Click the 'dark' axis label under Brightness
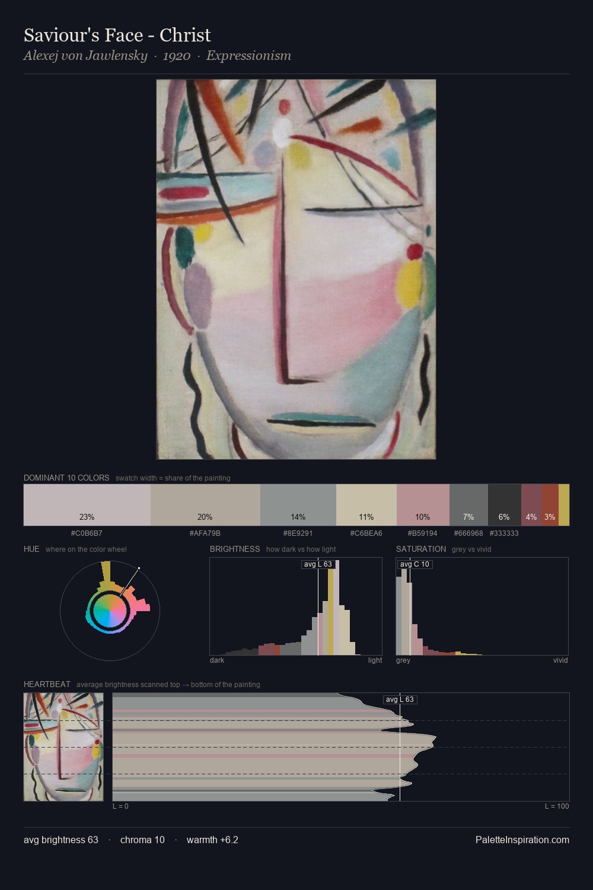This screenshot has height=890, width=593. click(x=217, y=660)
